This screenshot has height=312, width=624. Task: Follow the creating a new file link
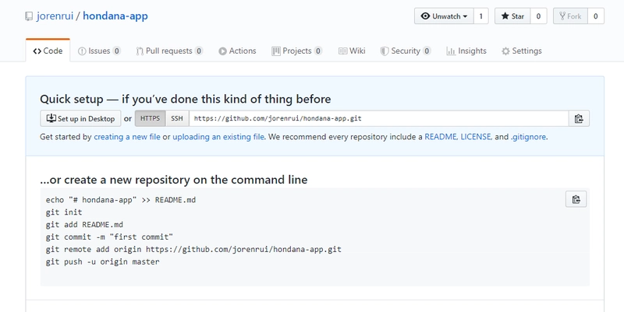[x=127, y=137]
